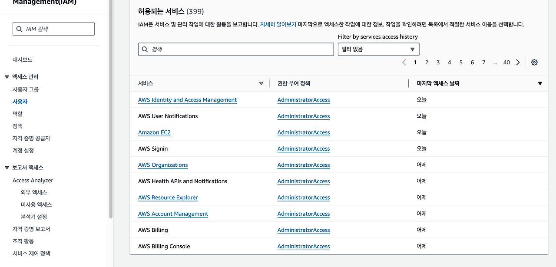Viewport: 556px width, 267px height.
Task: Click the AWS Billing Console service name
Action: pos(164,246)
